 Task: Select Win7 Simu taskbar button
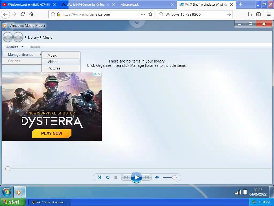[x=50, y=202]
